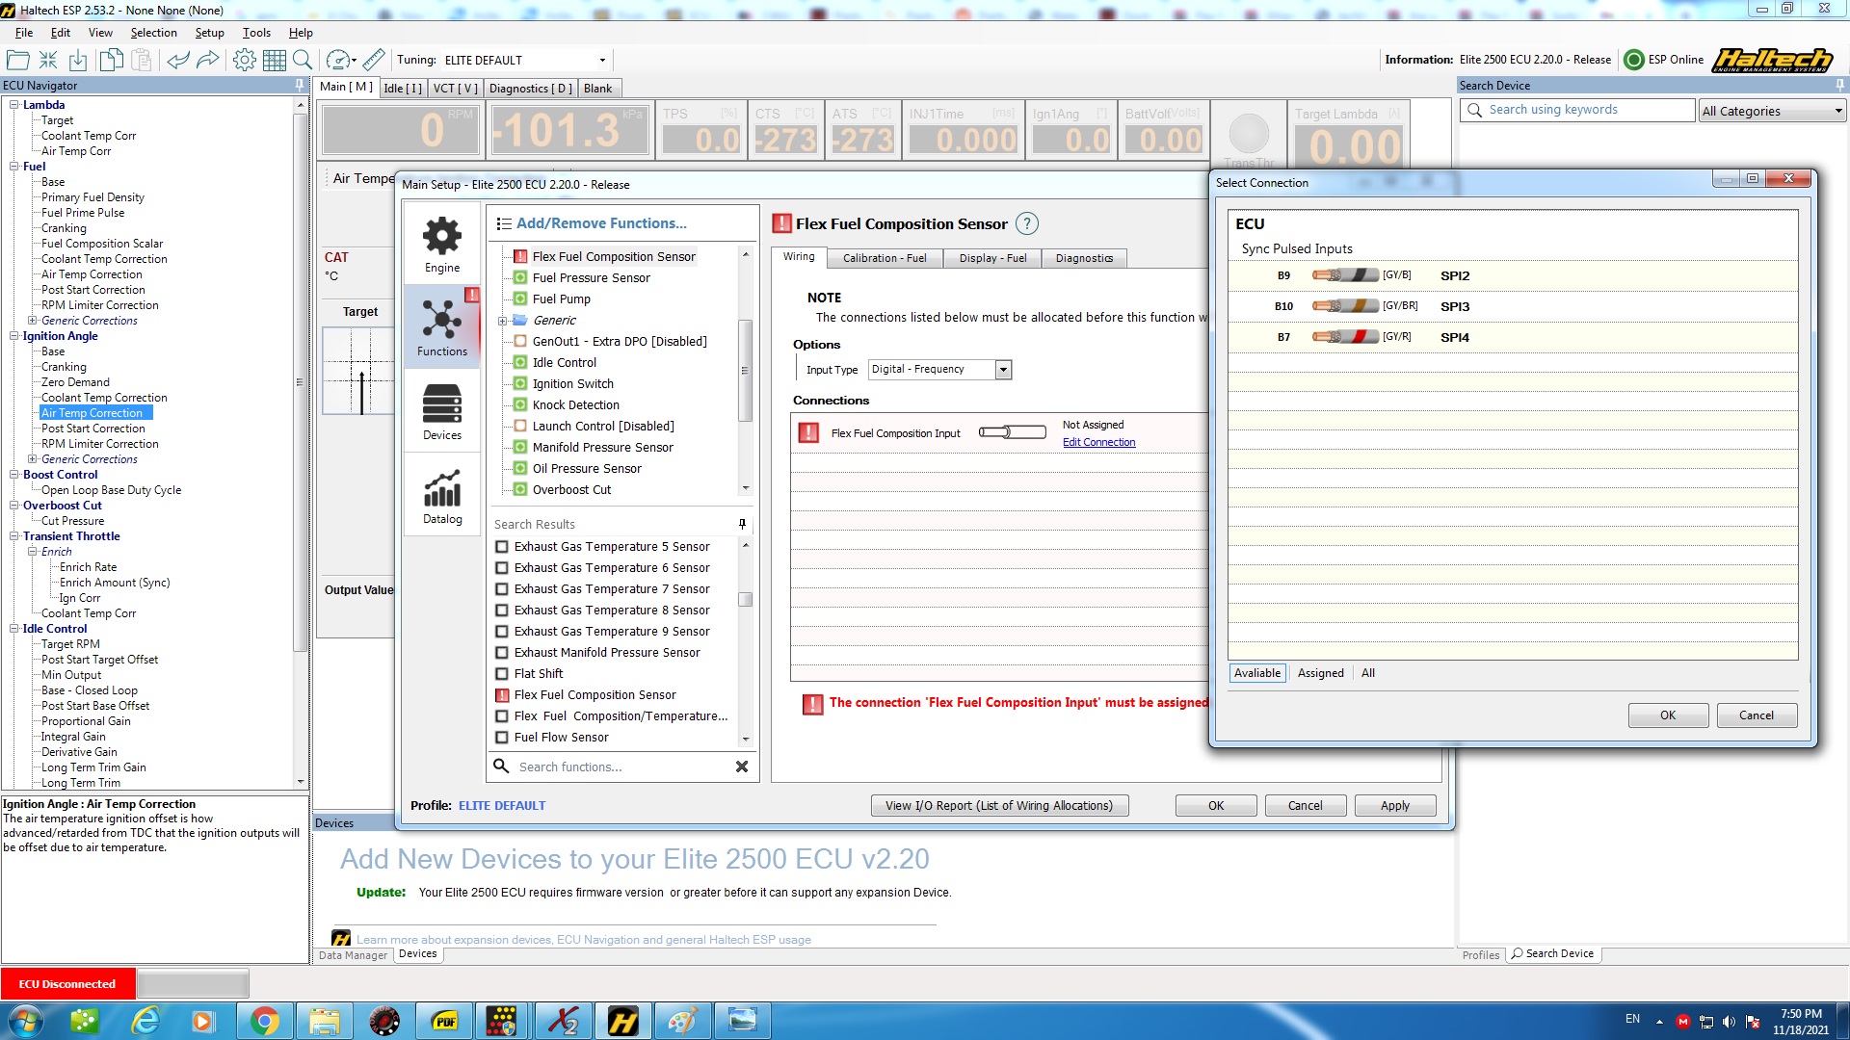Viewport: 1850px width, 1040px height.
Task: Switch to the Idle [ I ] page tab
Action: (x=403, y=89)
